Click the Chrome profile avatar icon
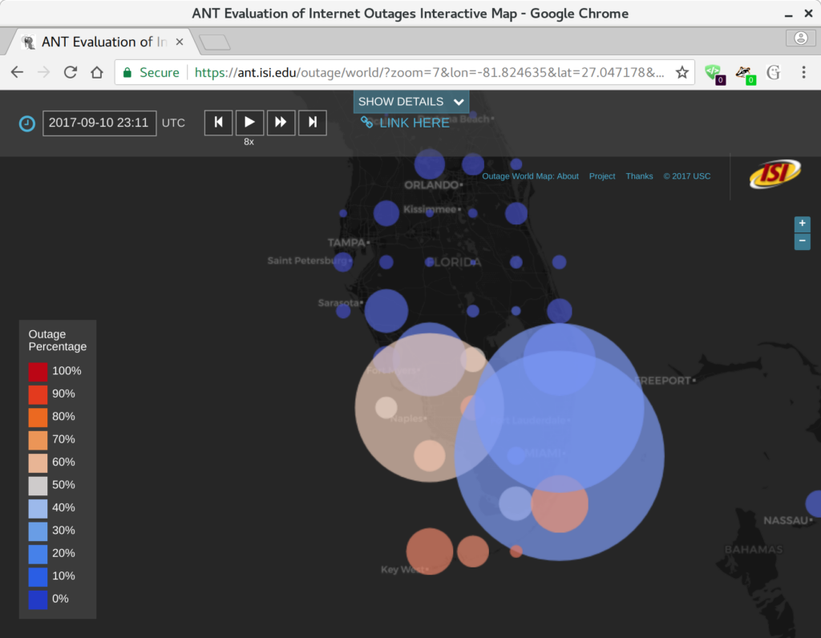 click(801, 38)
